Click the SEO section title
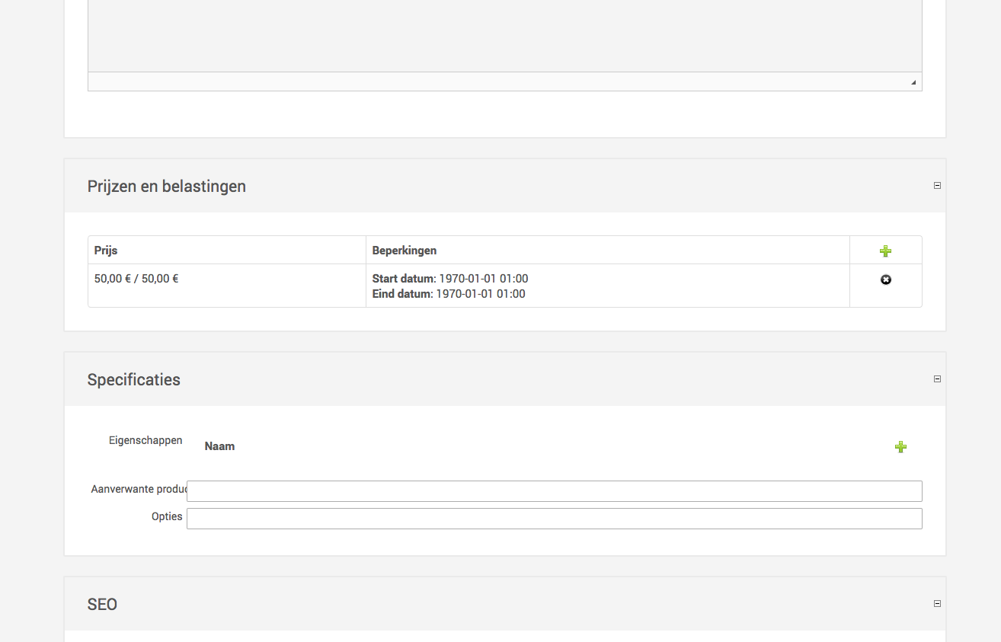This screenshot has width=1001, height=642. pos(102,604)
